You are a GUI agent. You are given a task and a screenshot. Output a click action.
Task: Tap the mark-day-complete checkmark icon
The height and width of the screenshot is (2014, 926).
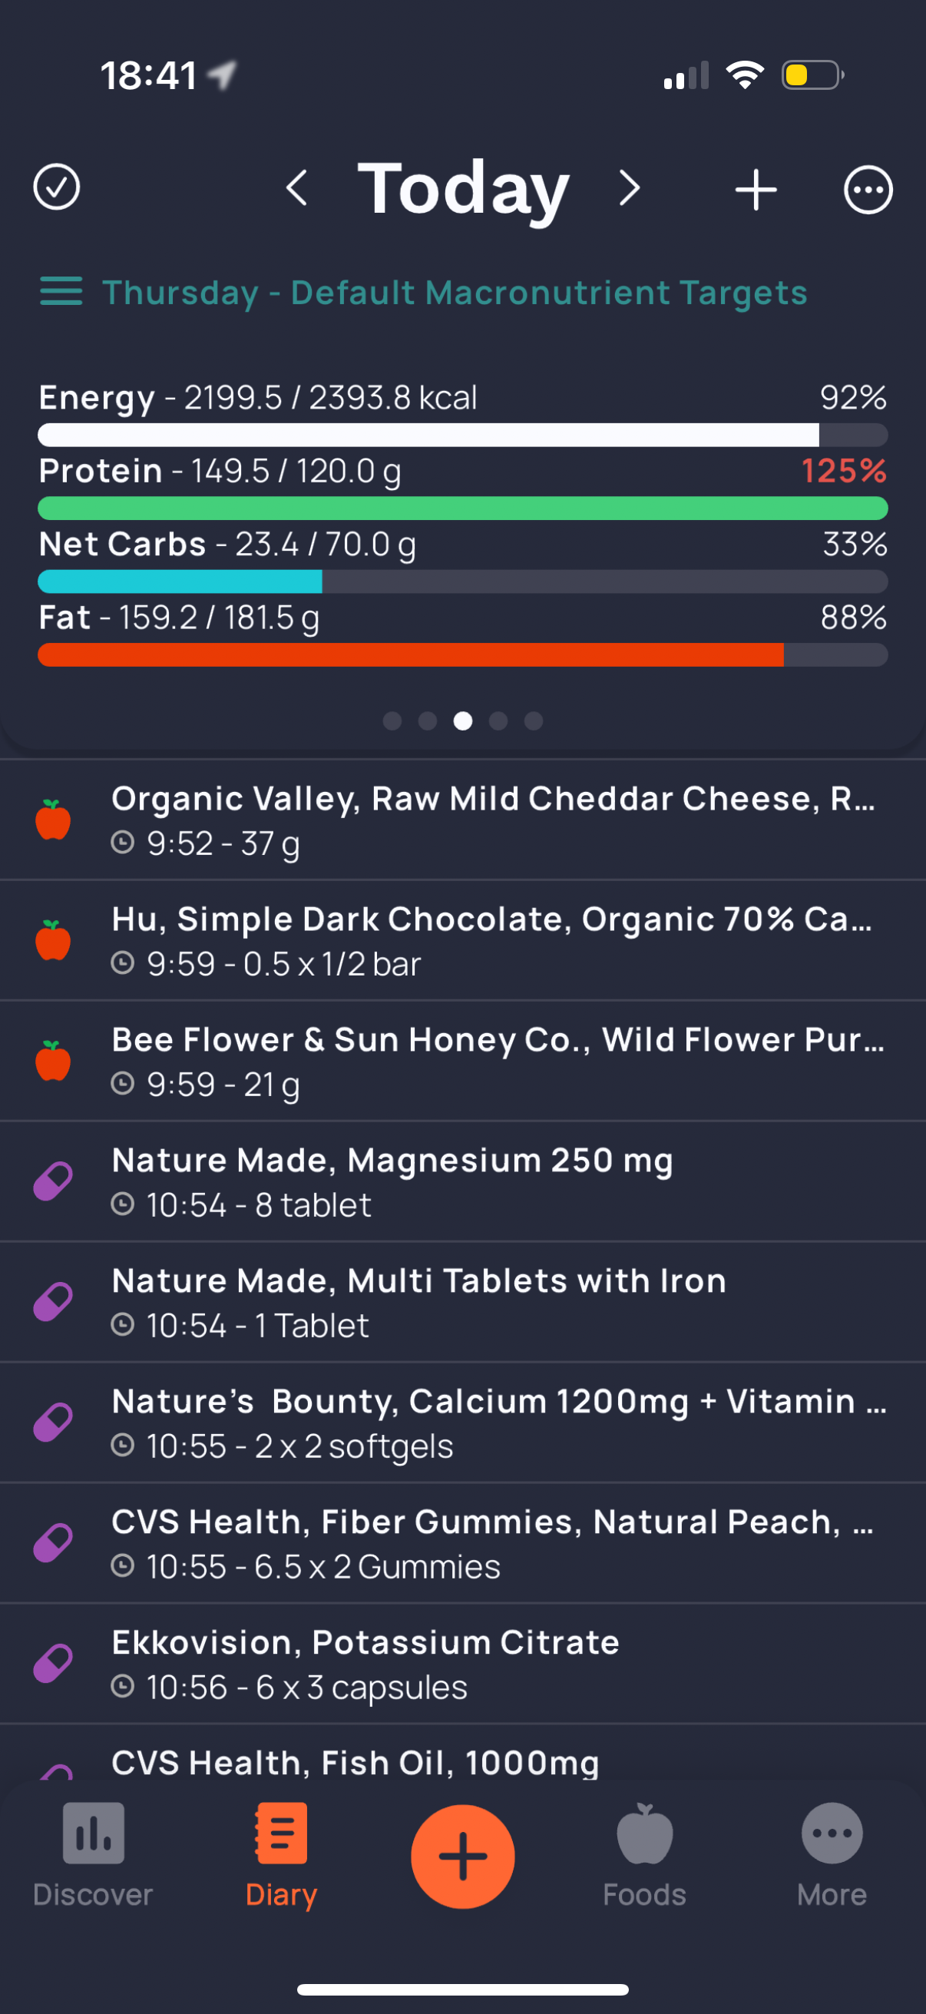(x=56, y=187)
